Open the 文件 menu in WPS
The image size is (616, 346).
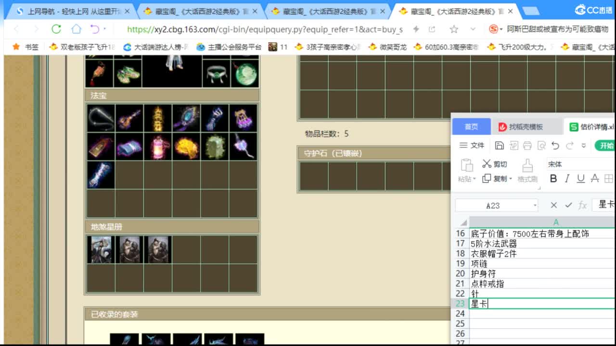(472, 145)
